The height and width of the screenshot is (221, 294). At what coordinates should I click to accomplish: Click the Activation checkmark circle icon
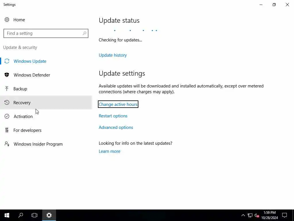[x=7, y=116]
